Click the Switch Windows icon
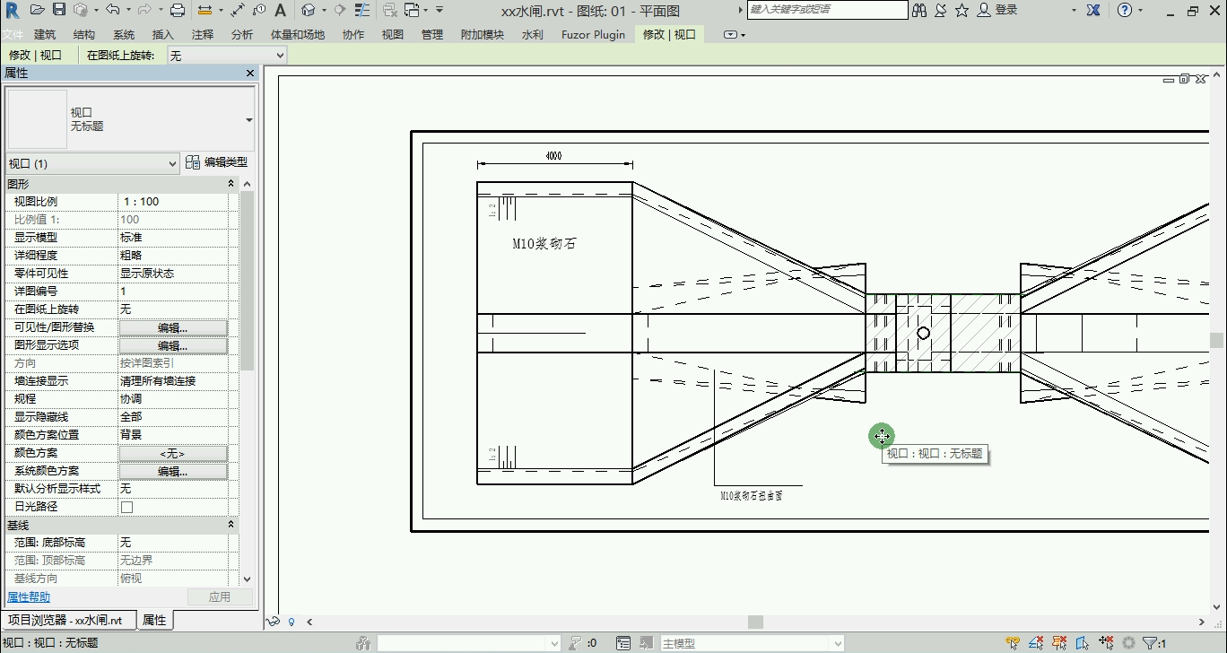This screenshot has height=653, width=1227. [x=412, y=10]
